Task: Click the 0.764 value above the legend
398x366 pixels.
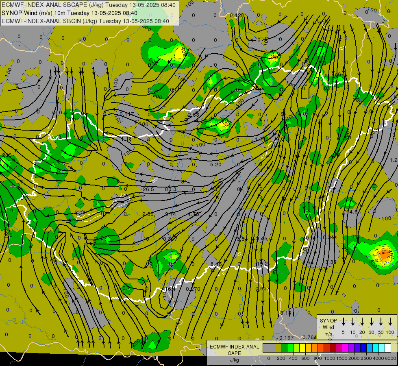Action: point(309,337)
